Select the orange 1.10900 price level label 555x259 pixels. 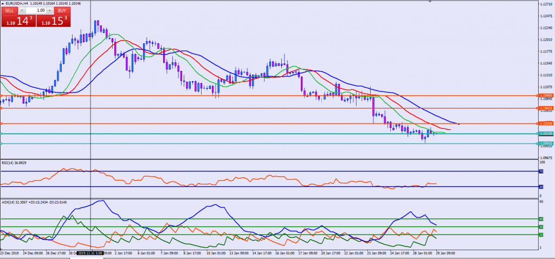click(x=545, y=96)
